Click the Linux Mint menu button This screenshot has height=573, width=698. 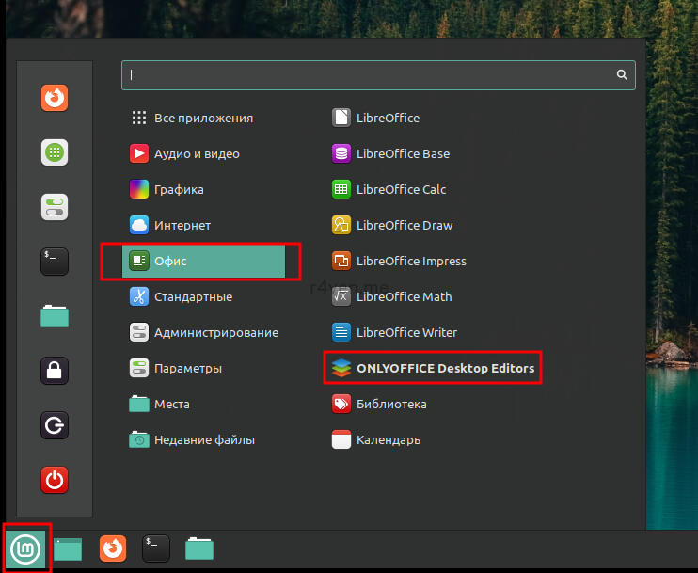click(25, 548)
